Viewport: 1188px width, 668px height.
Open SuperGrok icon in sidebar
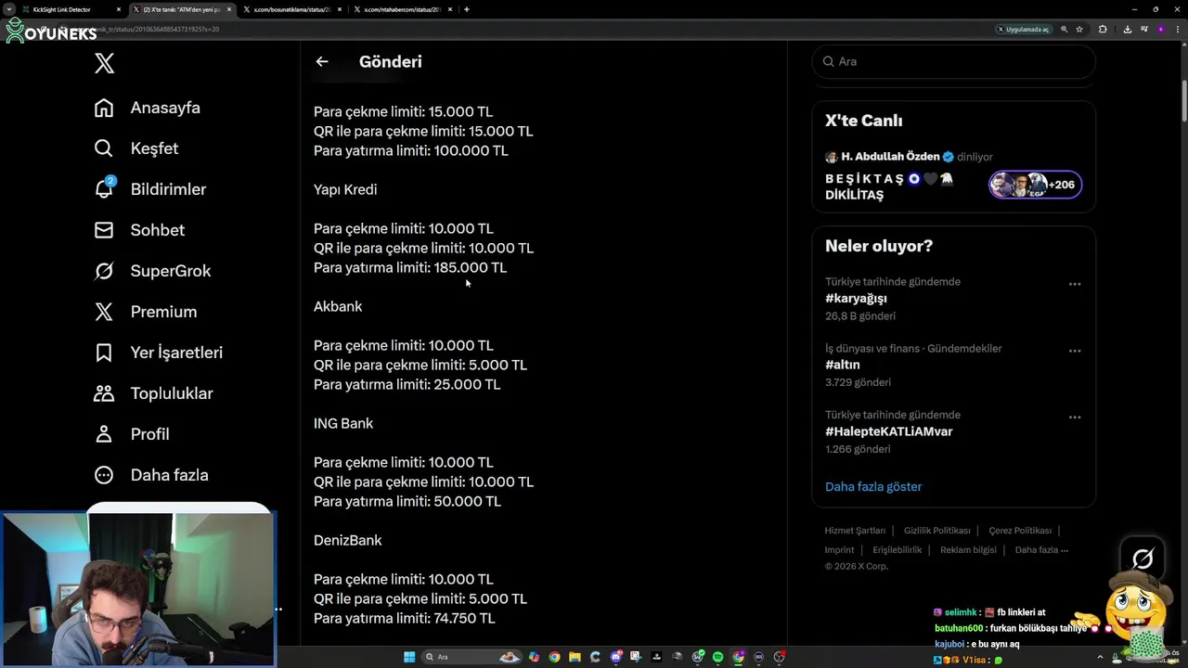tap(104, 271)
